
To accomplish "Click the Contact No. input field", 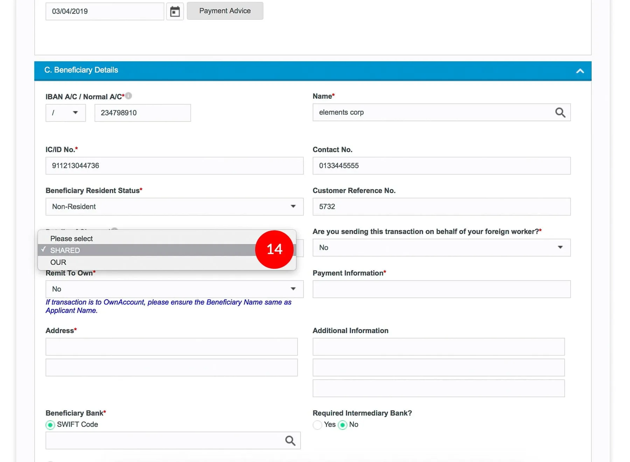I will [441, 166].
